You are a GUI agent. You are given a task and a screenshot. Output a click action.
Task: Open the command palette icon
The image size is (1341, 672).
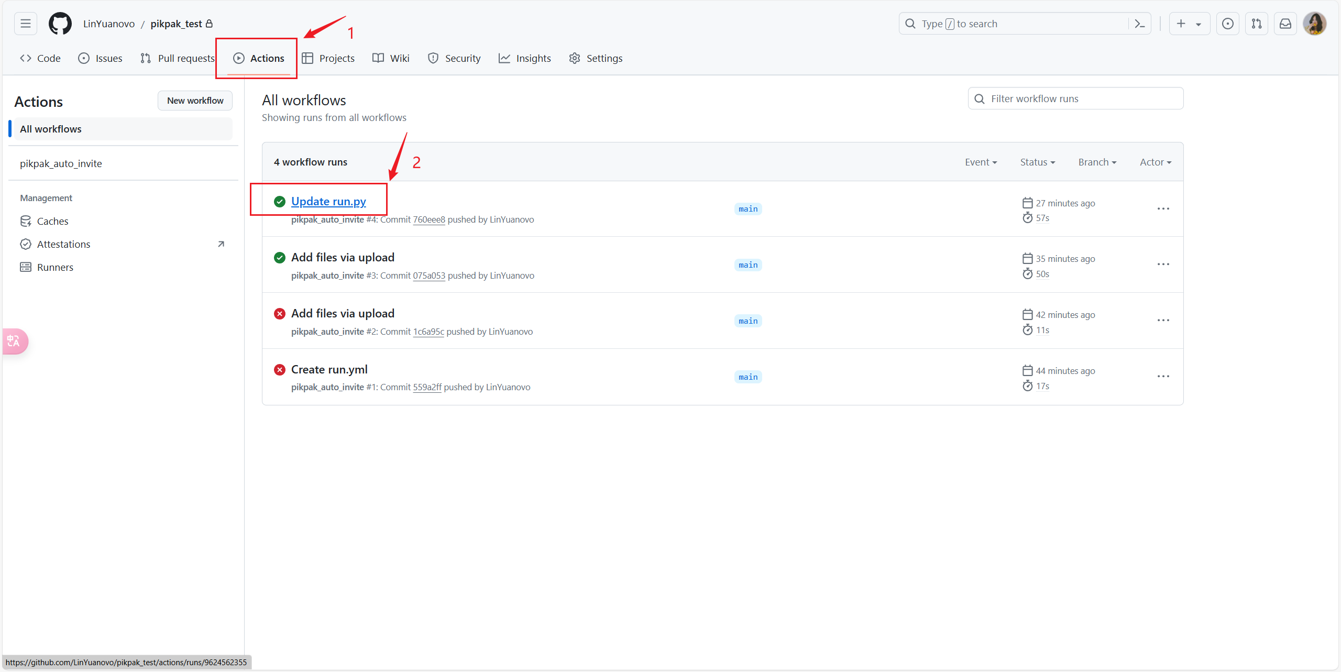point(1139,24)
